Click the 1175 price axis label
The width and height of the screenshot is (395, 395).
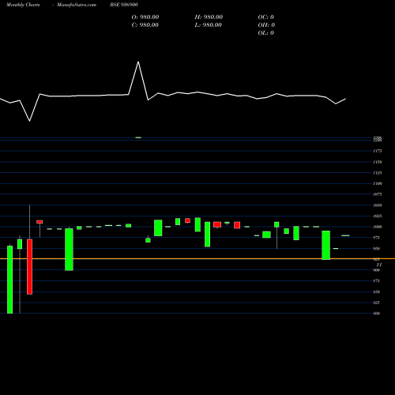378,151
